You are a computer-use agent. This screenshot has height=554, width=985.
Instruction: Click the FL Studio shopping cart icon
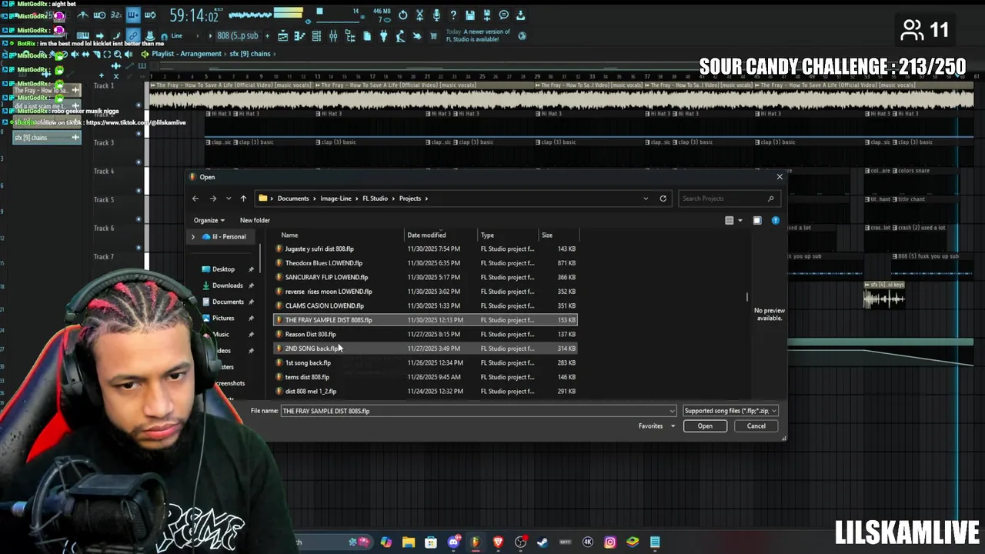[433, 36]
